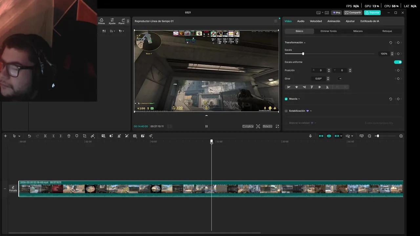The width and height of the screenshot is (420, 236).
Task: Toggle the Escala uniforme switch
Action: pos(398,62)
